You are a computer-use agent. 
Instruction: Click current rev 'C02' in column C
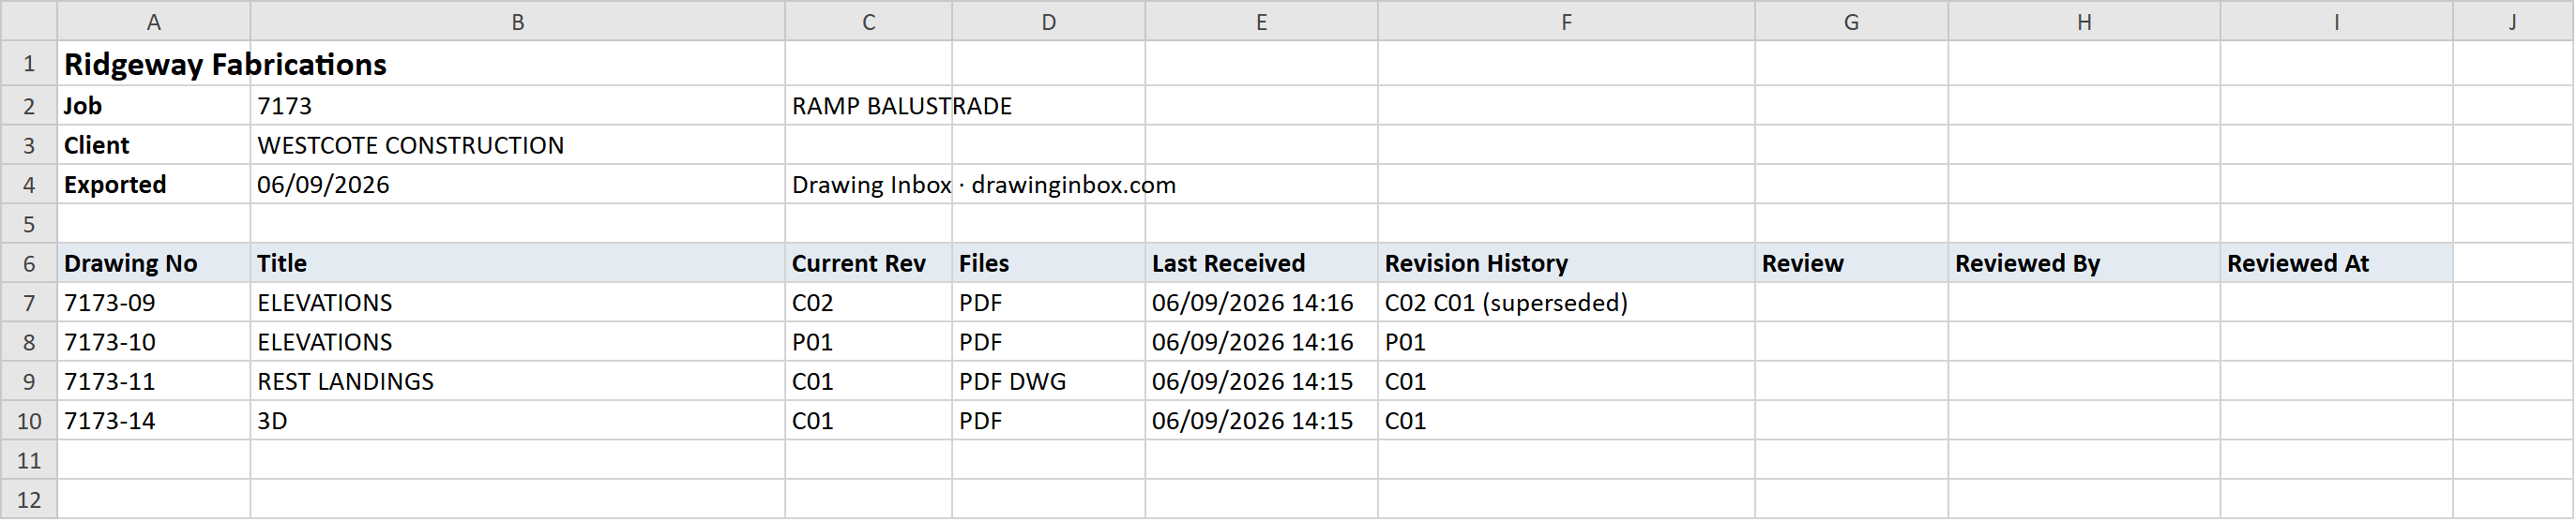pyautogui.click(x=869, y=303)
